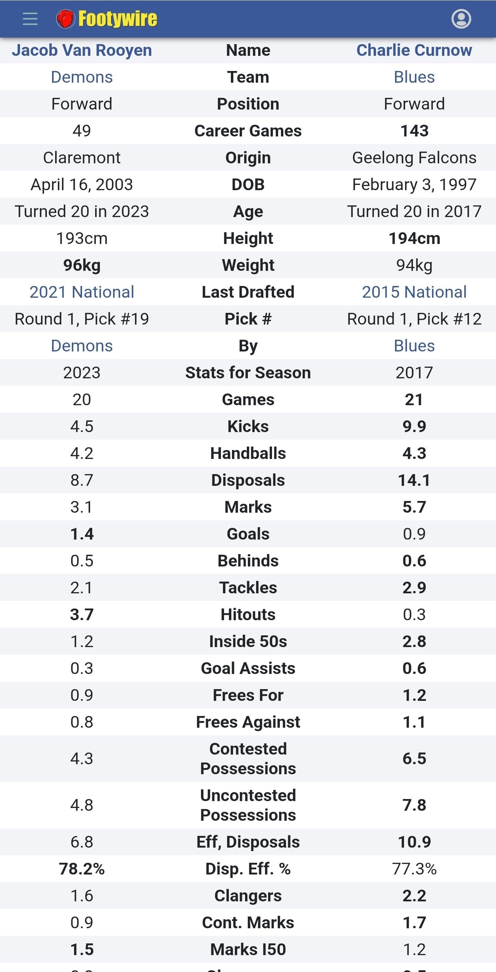Click the Stats for Season label
Image resolution: width=496 pixels, height=972 pixels.
coord(248,373)
